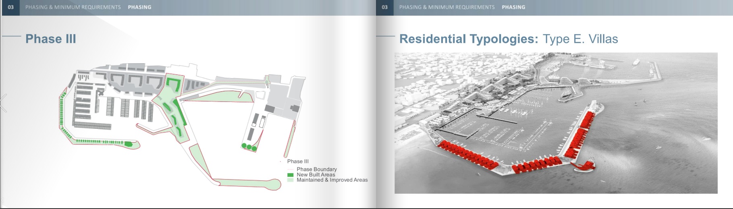Click the pink Phase Boundary legend line

(x=290, y=170)
